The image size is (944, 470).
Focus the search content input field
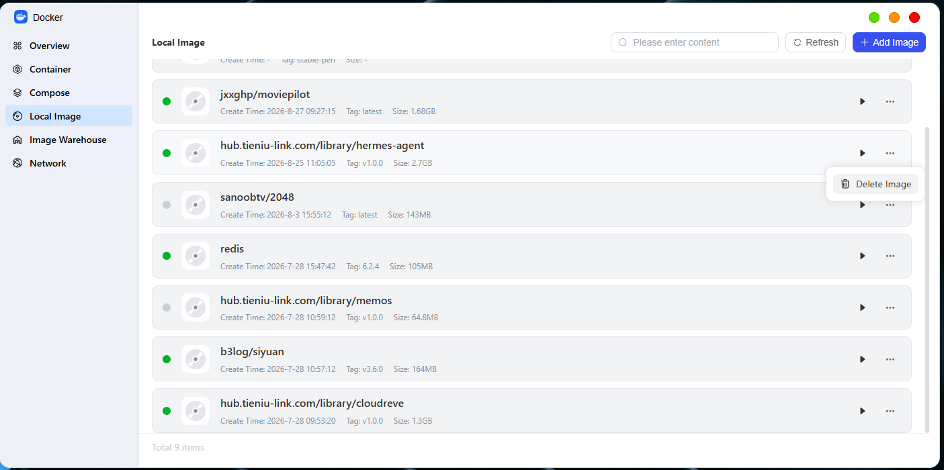click(x=695, y=42)
